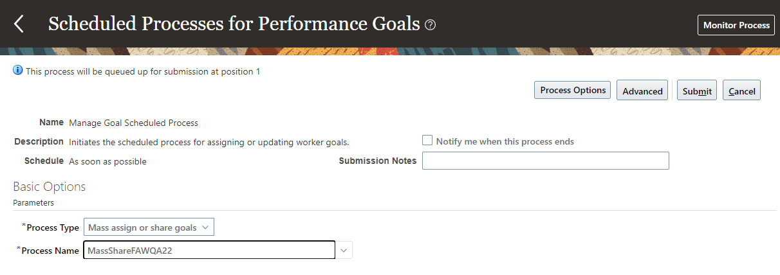Click the Notify me checkbox label text
The height and width of the screenshot is (275, 780).
(505, 141)
